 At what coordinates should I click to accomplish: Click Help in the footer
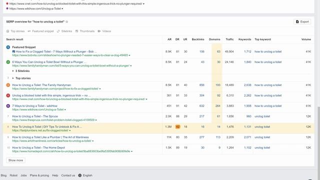click(x=55, y=175)
